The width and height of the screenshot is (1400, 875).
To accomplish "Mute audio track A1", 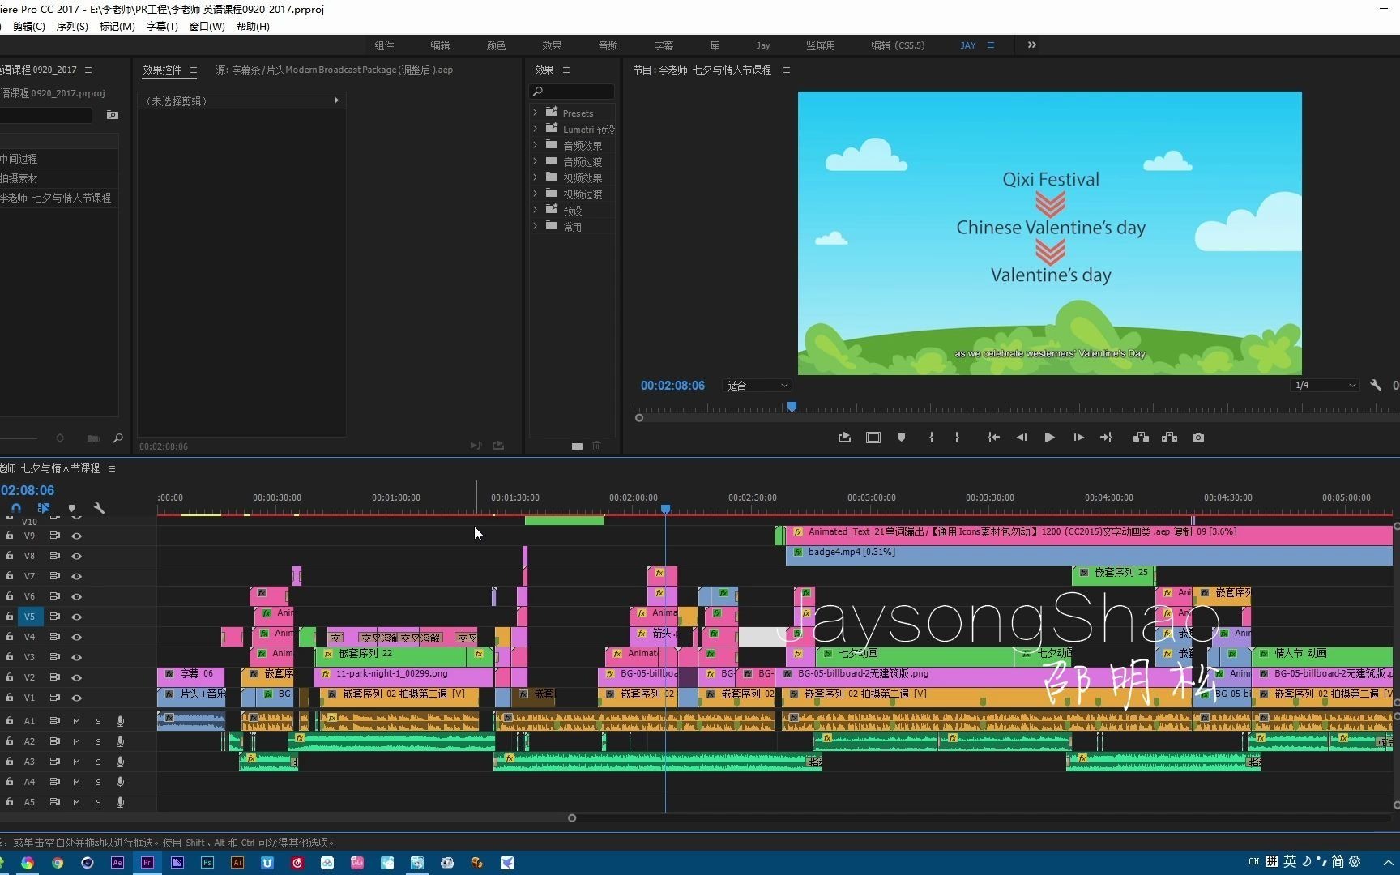I will click(x=76, y=721).
